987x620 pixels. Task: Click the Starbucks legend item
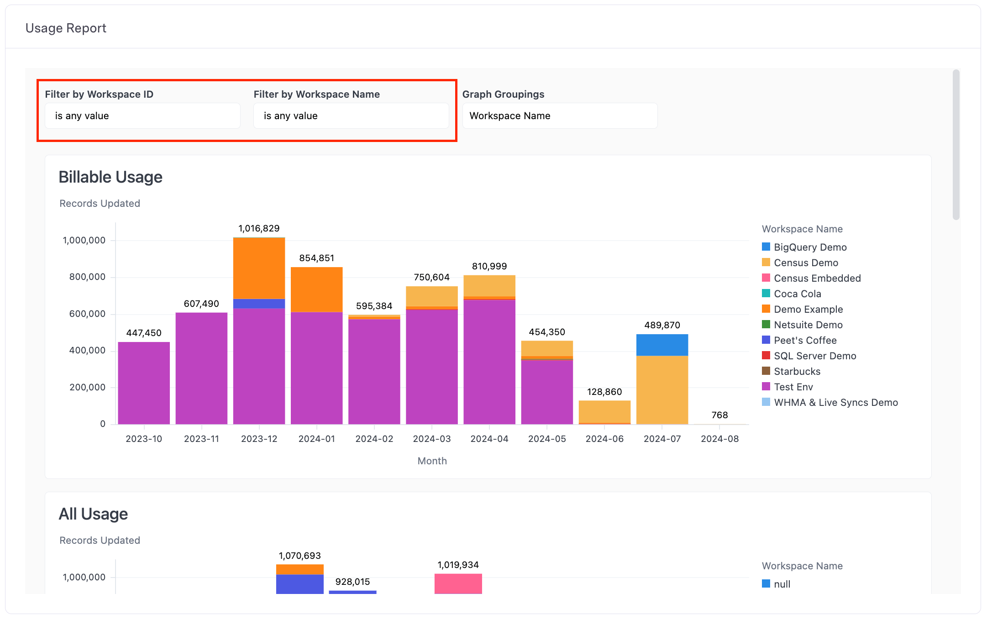797,372
